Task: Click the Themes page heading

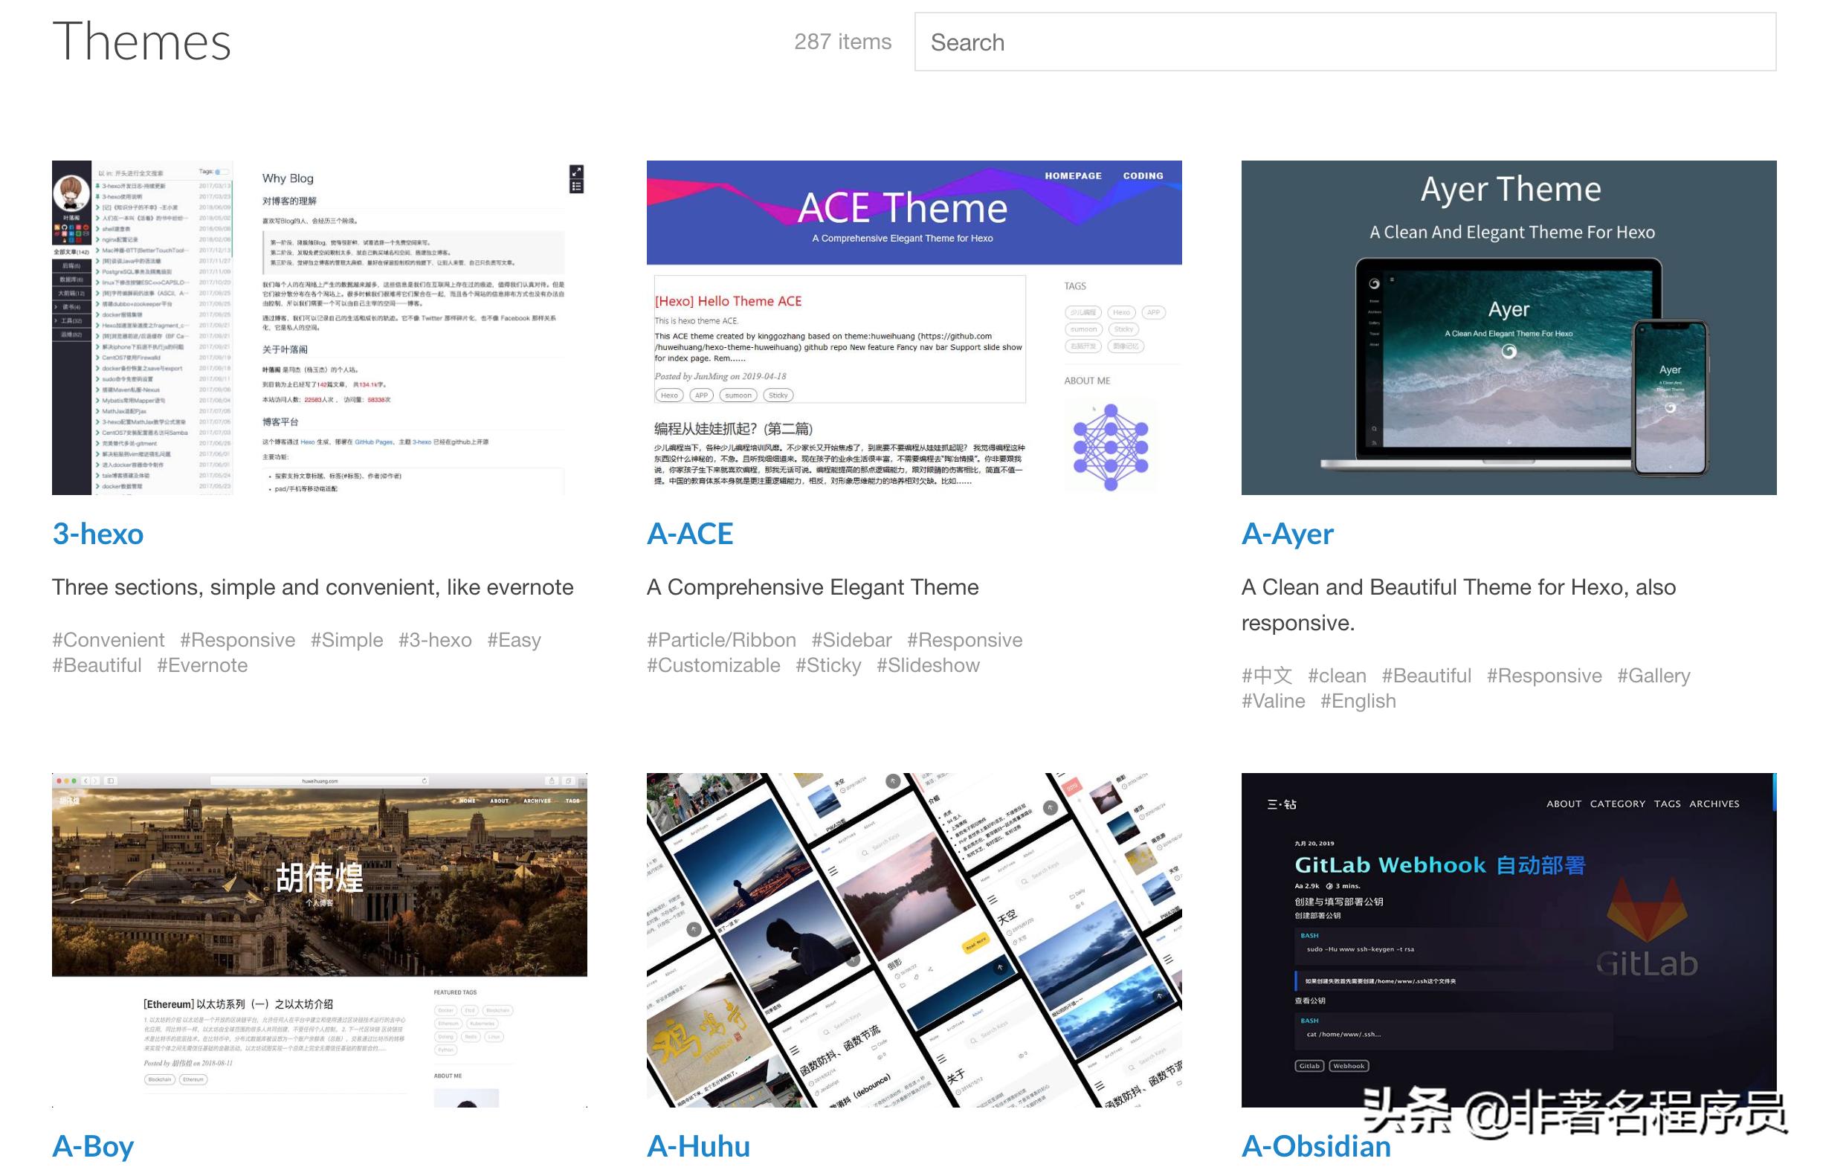Action: [141, 41]
